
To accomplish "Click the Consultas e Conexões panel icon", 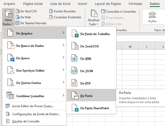I will 103,11.
